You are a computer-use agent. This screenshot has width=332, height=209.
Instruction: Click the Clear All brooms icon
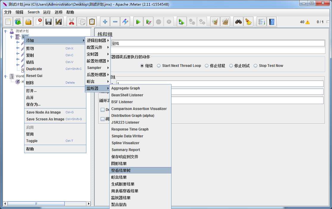(225, 22)
